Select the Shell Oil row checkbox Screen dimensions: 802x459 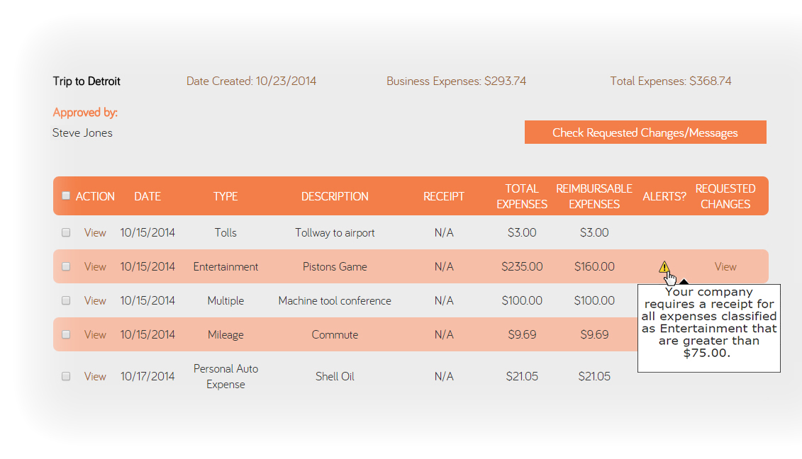coord(66,376)
